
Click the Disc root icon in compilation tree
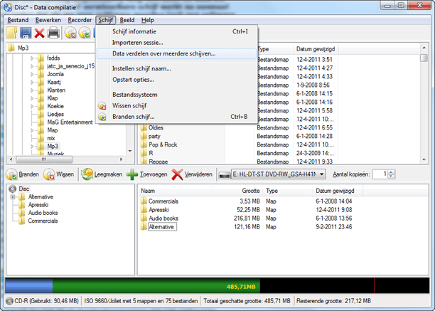[13, 189]
